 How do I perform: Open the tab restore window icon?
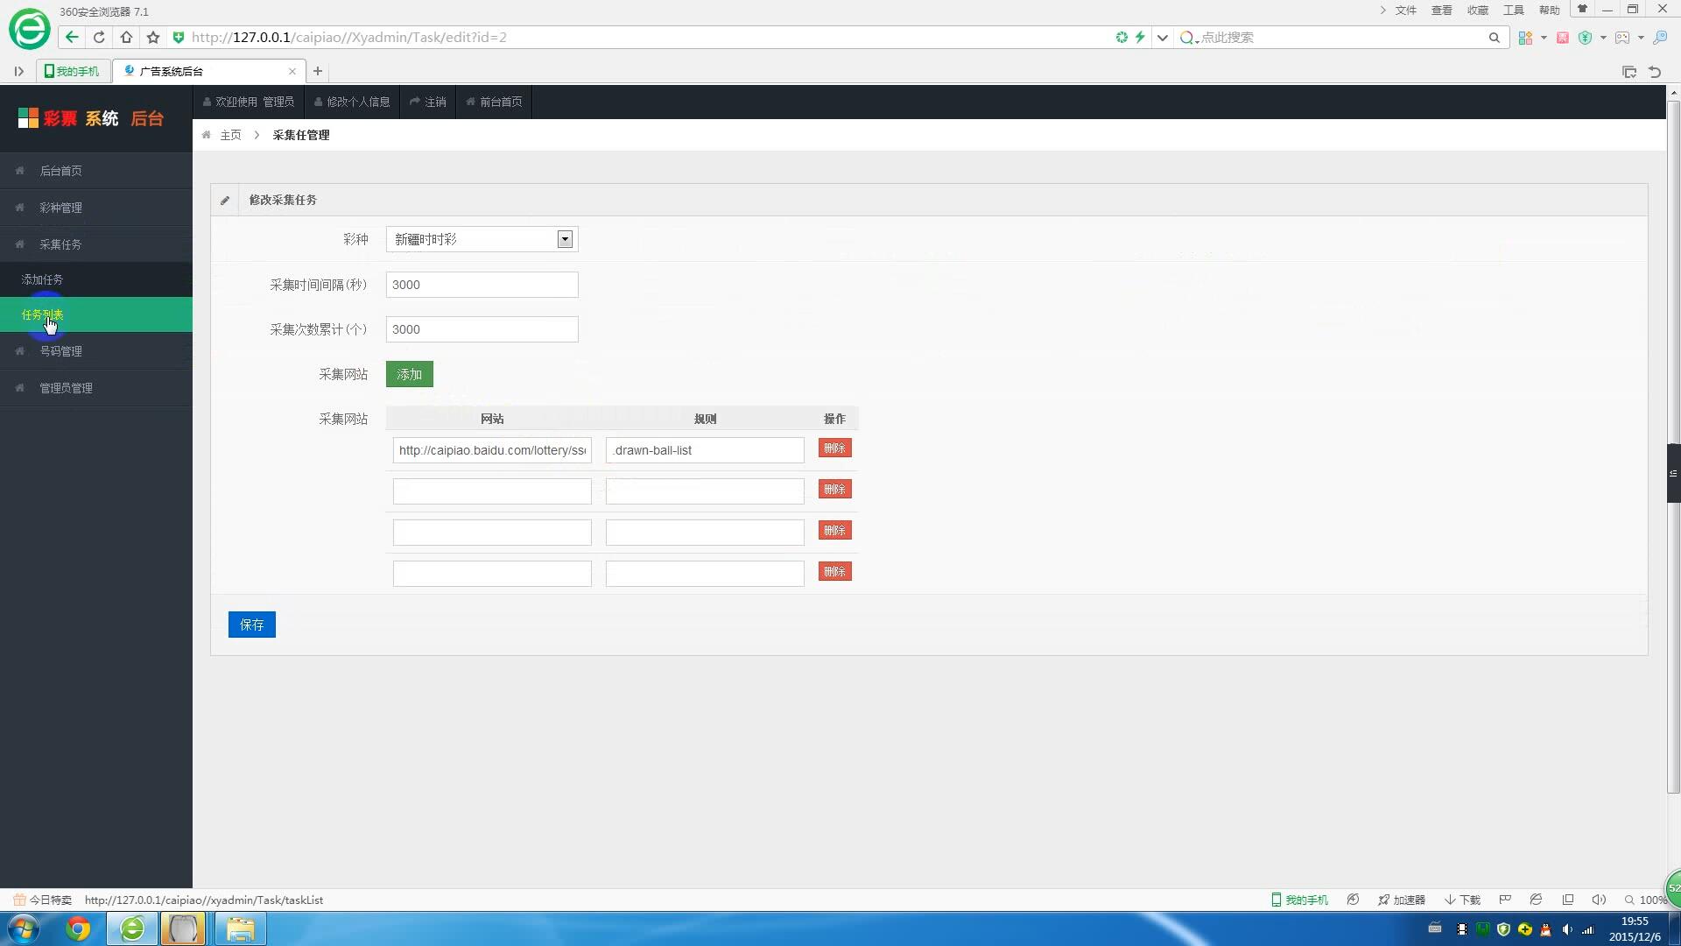point(1629,72)
